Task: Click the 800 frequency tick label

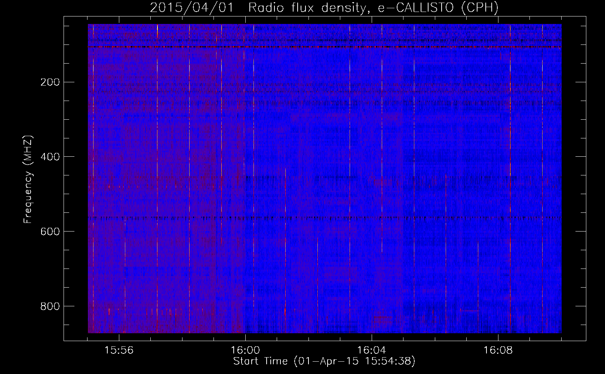Action: [50, 306]
